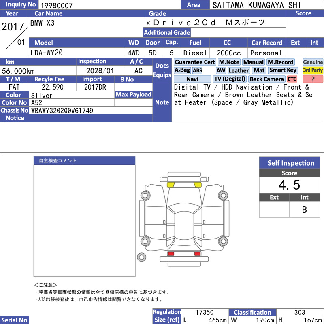Click the AW equipment badge

pyautogui.click(x=221, y=70)
